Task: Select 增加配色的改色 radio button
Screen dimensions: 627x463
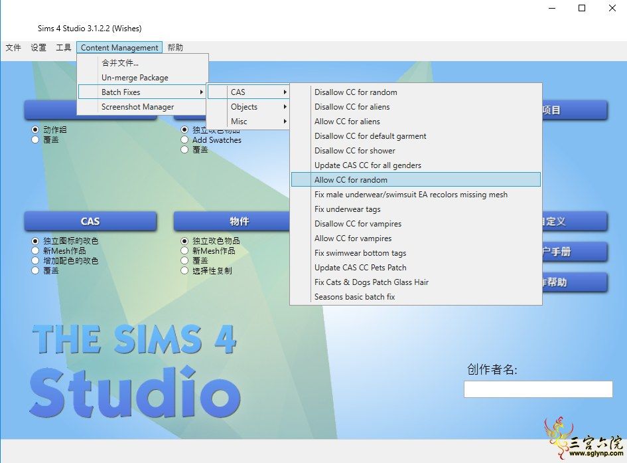Action: point(35,261)
